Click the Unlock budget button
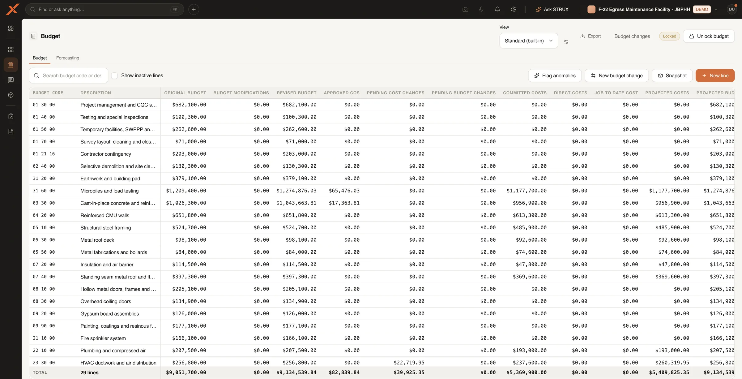 click(x=709, y=36)
